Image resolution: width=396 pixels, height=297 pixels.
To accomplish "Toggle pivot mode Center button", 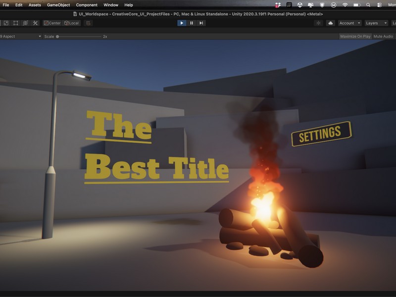I will [52, 23].
